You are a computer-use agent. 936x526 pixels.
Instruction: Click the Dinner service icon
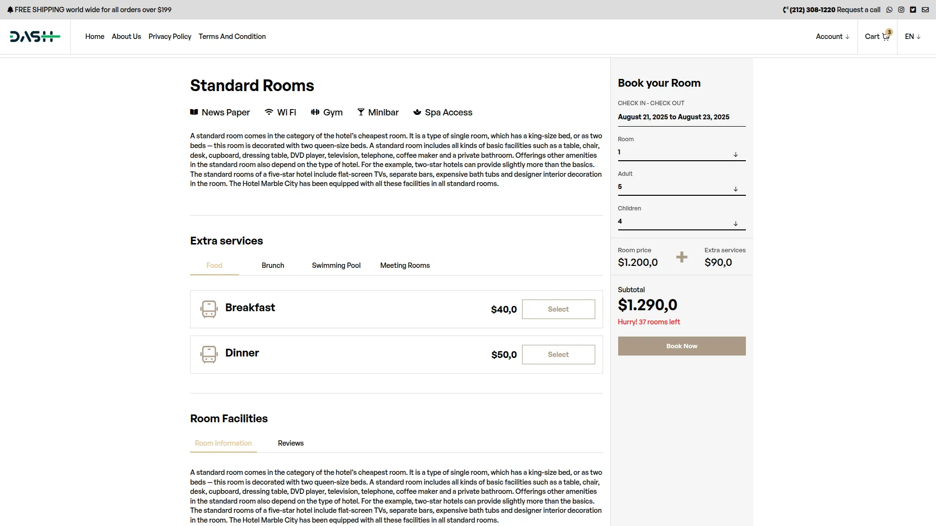[x=209, y=355]
